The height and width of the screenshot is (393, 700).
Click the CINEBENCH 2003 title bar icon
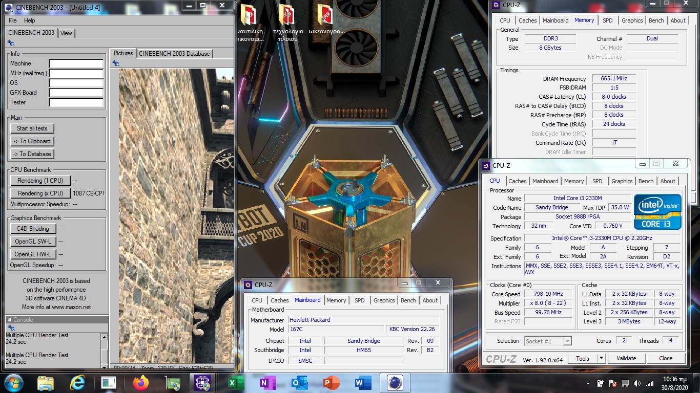[x=9, y=7]
